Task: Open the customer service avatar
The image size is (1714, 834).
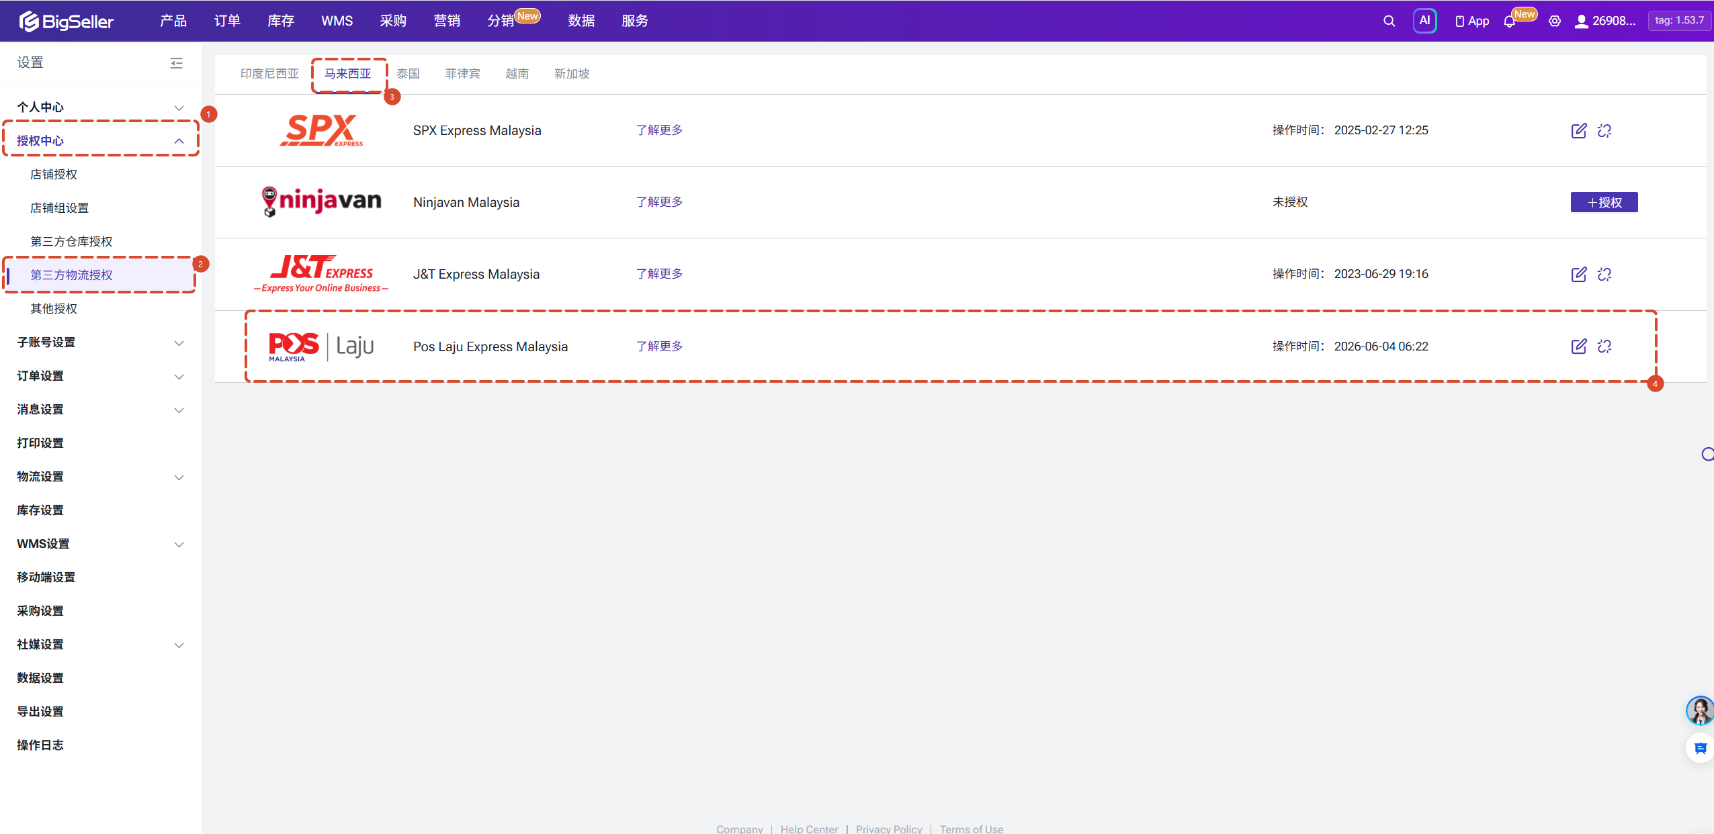Action: click(1700, 710)
